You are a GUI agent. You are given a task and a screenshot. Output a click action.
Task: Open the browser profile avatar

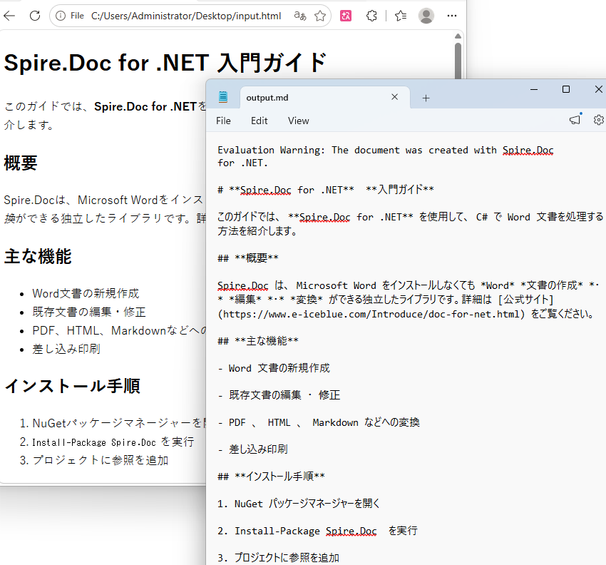pos(426,16)
